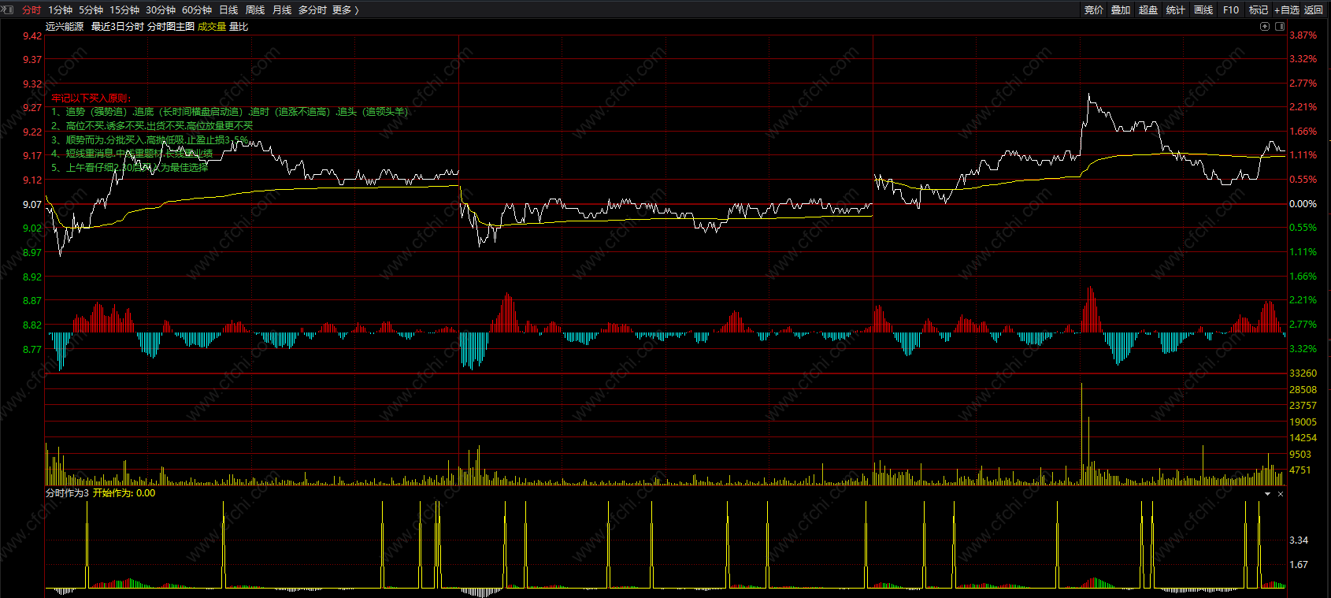
Task: Click the 8.77 price axis label
Action: [x=32, y=350]
